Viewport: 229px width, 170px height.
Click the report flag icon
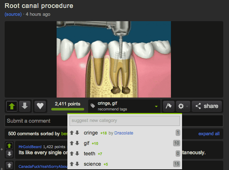tap(169, 106)
